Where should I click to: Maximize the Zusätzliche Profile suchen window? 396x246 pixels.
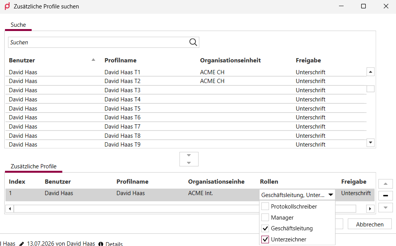pos(363,6)
